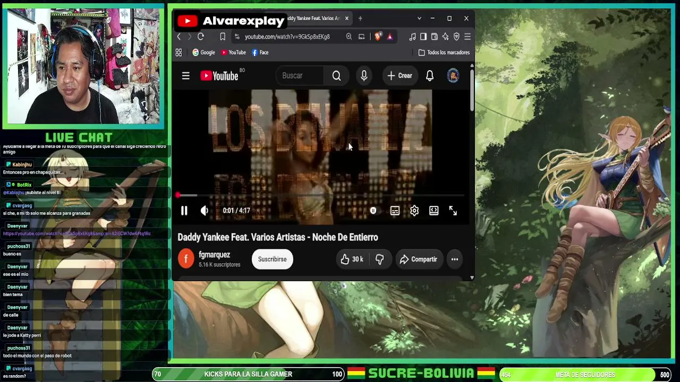
Task: Open the YouTube notifications bell
Action: (x=430, y=76)
